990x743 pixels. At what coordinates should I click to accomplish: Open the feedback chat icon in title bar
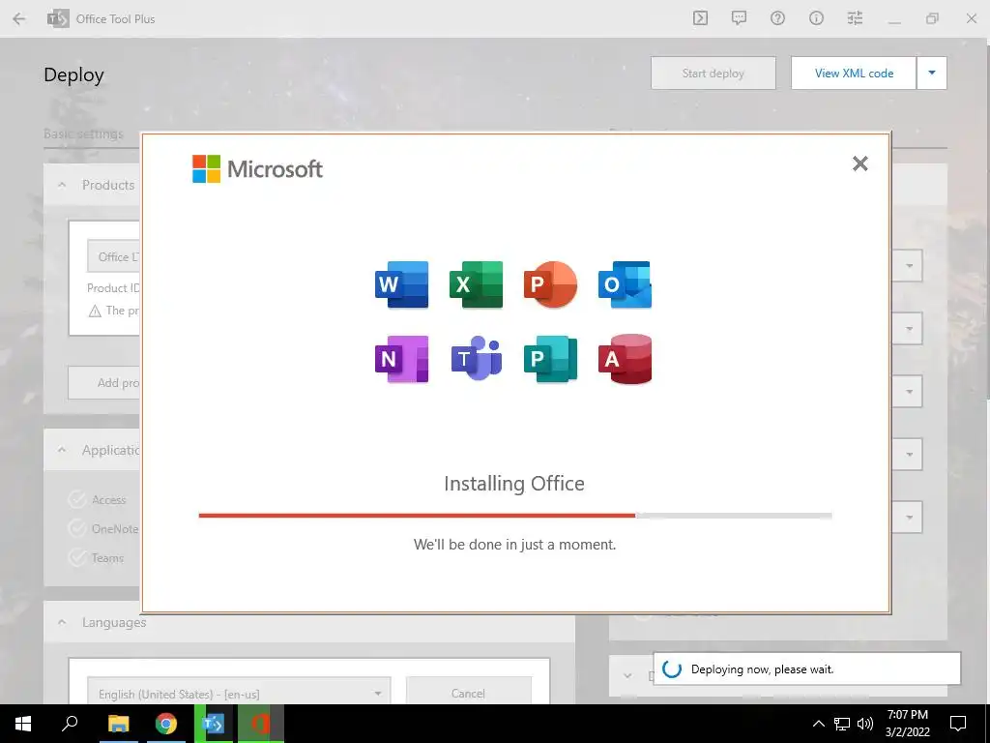[x=739, y=18]
